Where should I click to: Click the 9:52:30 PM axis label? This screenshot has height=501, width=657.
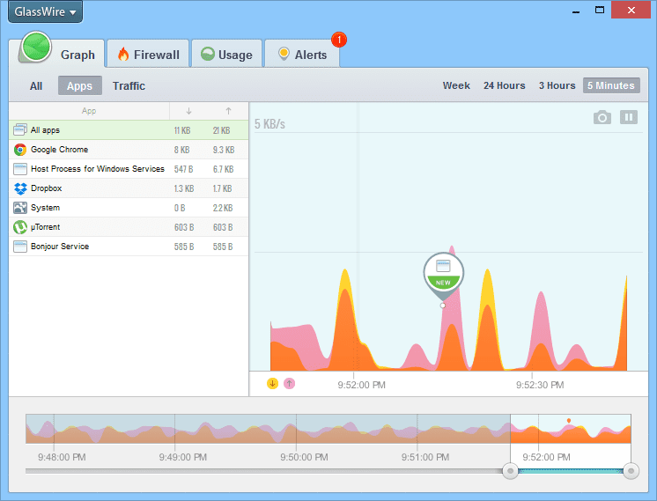(x=540, y=385)
